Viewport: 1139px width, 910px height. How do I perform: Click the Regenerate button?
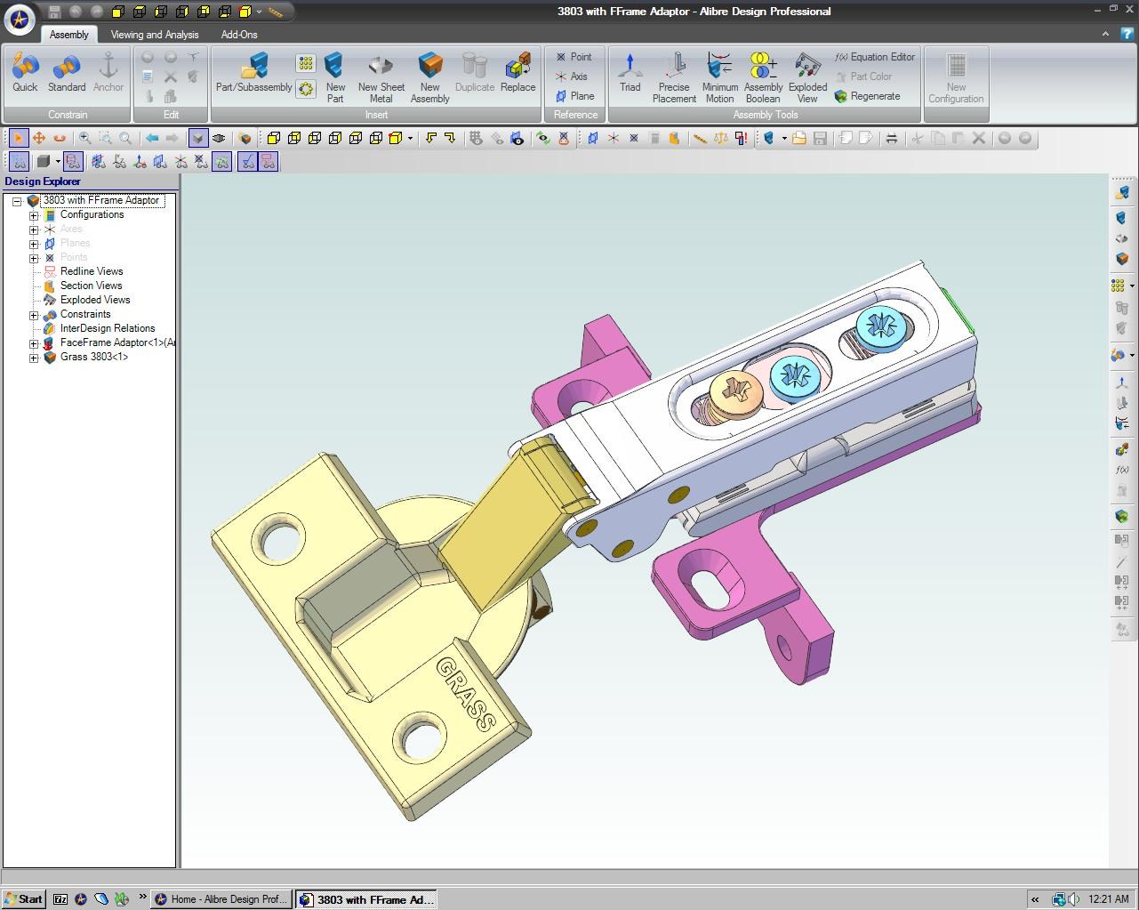(x=867, y=96)
